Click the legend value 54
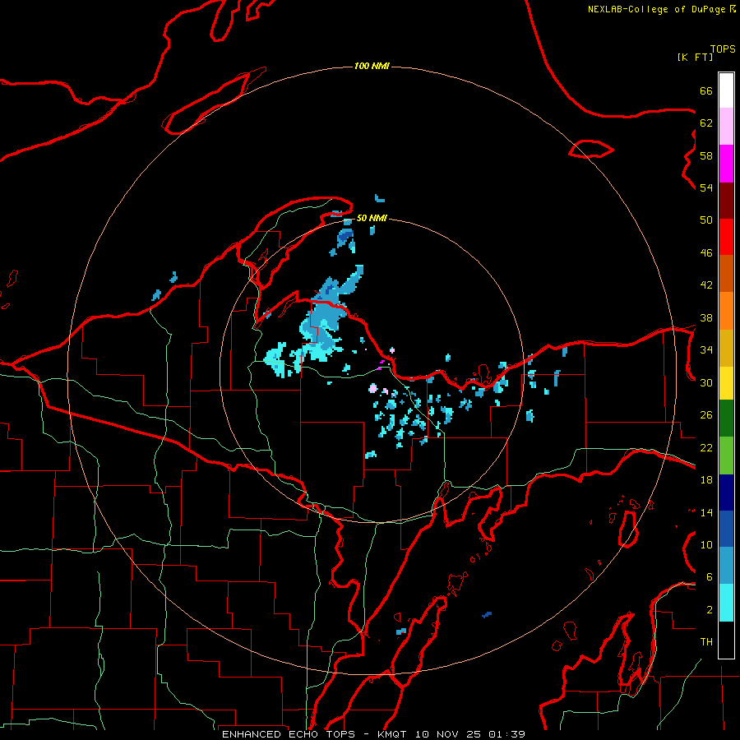Image resolution: width=740 pixels, height=740 pixels. point(706,187)
